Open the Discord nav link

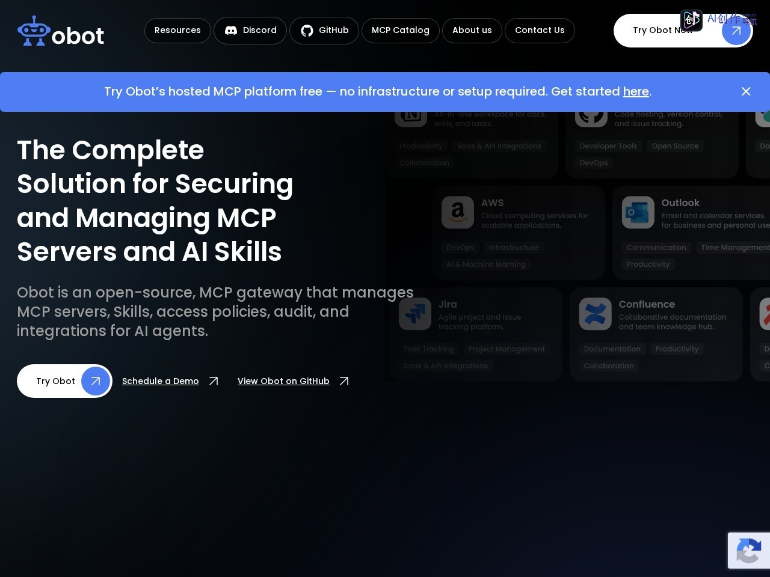250,30
